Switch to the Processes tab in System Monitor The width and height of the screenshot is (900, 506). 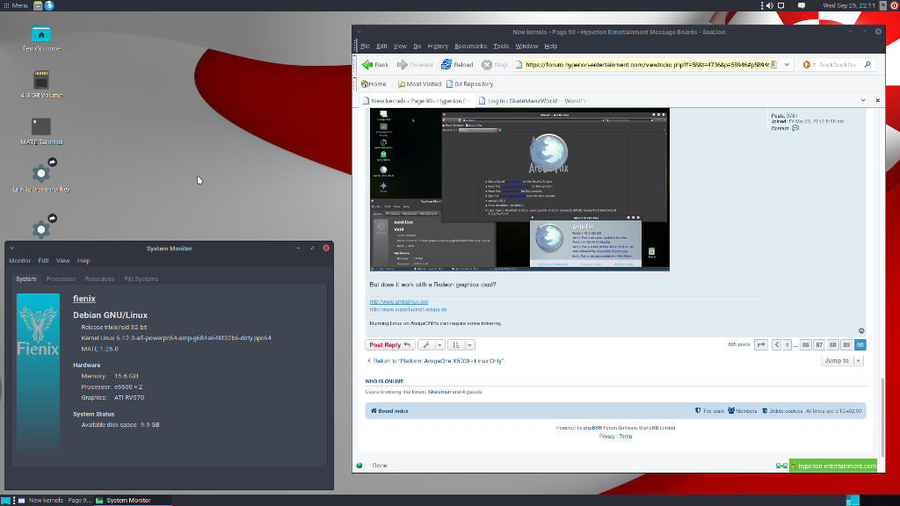click(61, 278)
